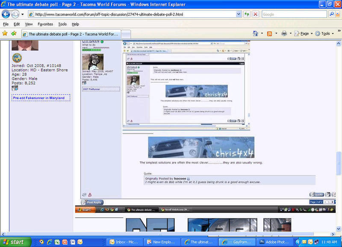This screenshot has height=247, width=342.
Task: Click the search magnifier icon
Action: pyautogui.click(x=332, y=14)
